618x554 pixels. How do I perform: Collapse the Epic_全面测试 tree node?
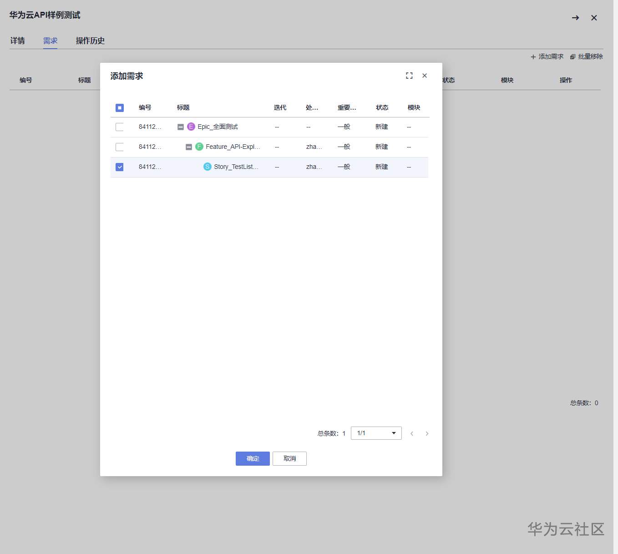(181, 127)
